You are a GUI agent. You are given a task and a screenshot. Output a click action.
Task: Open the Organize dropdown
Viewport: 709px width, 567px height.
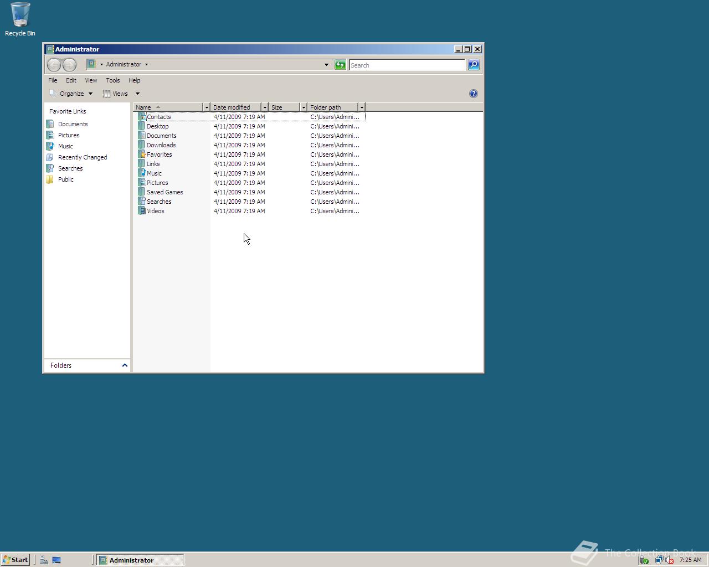[71, 94]
